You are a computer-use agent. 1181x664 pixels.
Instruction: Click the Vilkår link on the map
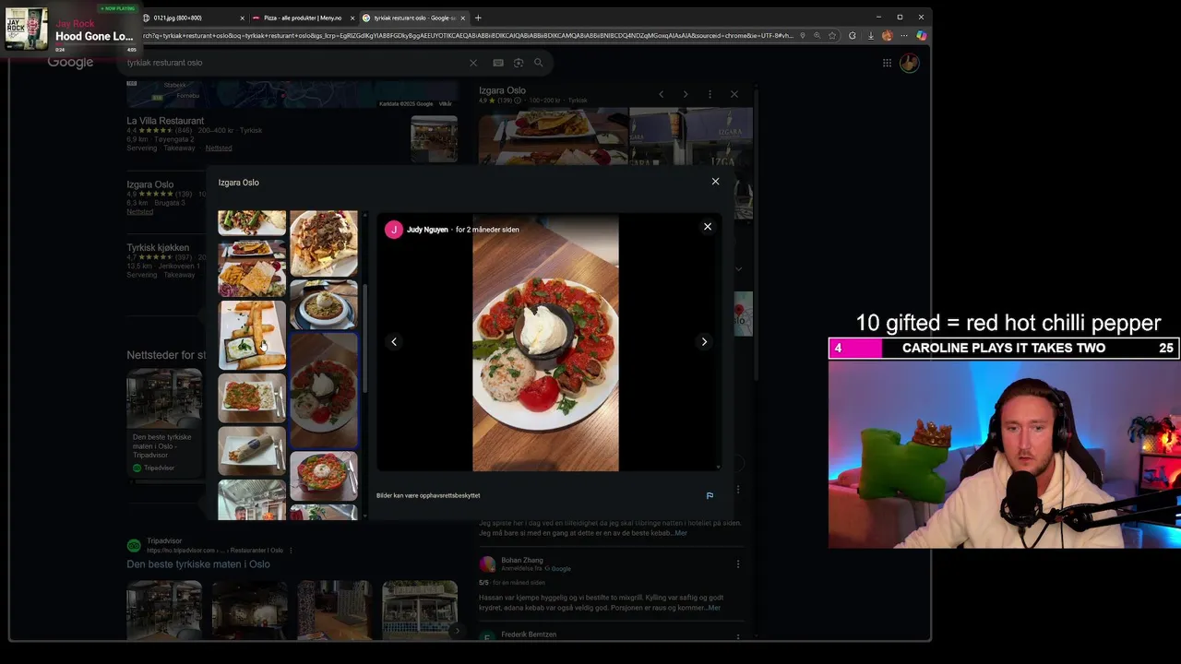pos(446,104)
